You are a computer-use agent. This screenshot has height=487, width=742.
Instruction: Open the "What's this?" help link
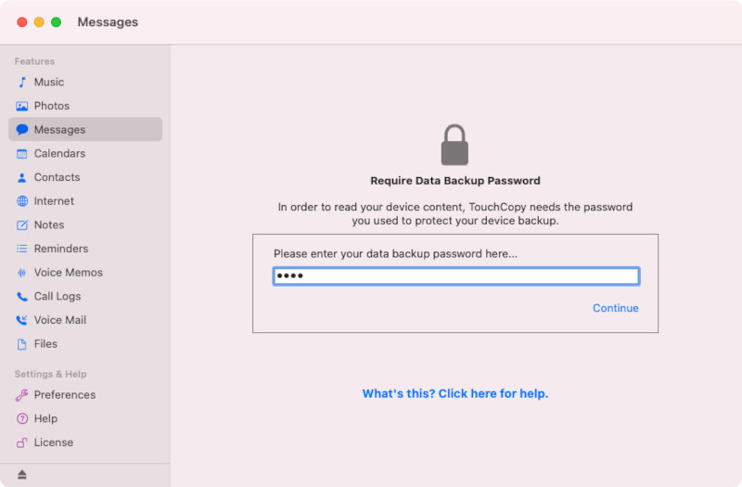pyautogui.click(x=454, y=394)
